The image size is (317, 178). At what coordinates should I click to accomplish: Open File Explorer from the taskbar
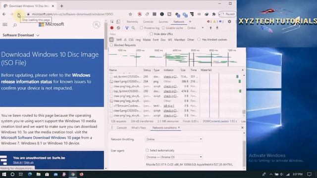(x=39, y=174)
